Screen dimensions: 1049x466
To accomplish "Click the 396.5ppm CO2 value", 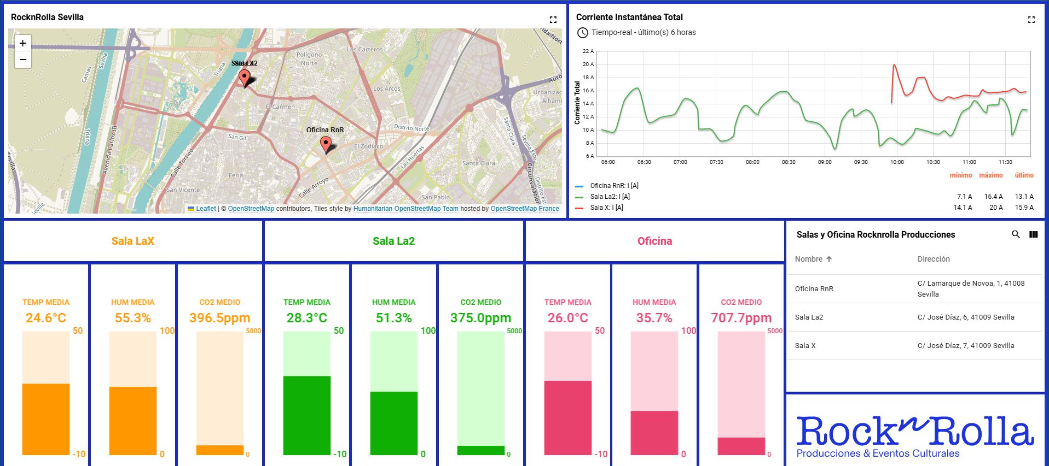I will tap(220, 318).
